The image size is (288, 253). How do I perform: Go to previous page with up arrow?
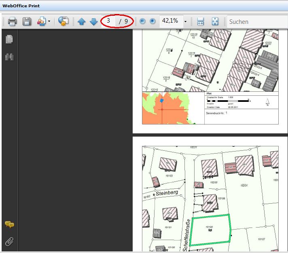pyautogui.click(x=82, y=21)
